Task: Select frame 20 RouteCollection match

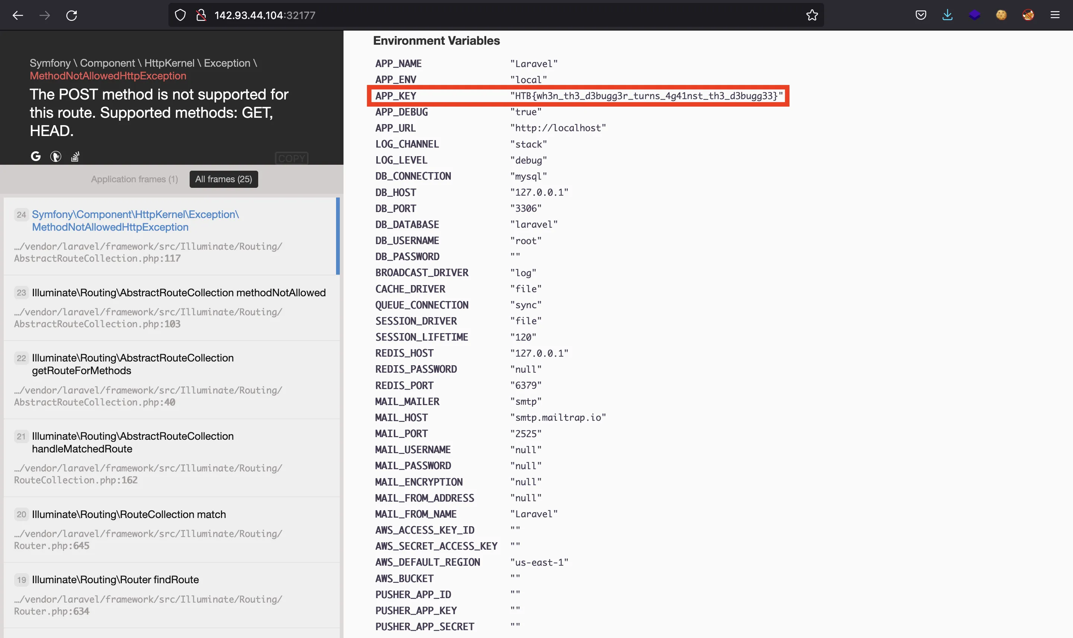Action: (x=171, y=530)
